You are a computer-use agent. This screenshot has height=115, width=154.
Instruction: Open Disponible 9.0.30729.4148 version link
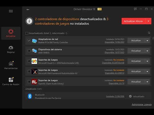113,63
